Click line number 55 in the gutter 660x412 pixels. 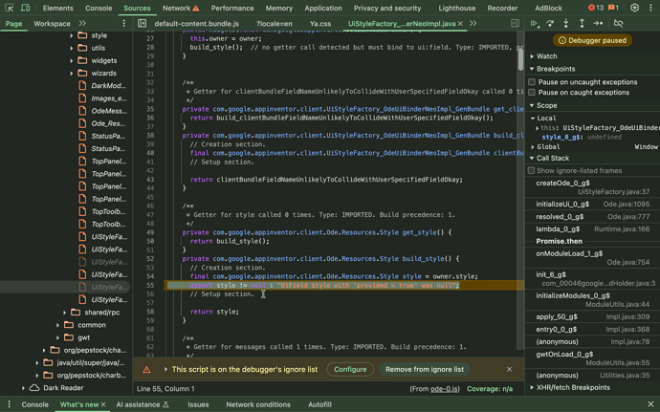[150, 285]
